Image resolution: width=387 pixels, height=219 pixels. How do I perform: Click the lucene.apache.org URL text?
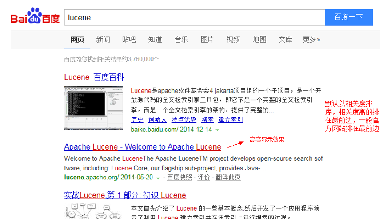92,178
